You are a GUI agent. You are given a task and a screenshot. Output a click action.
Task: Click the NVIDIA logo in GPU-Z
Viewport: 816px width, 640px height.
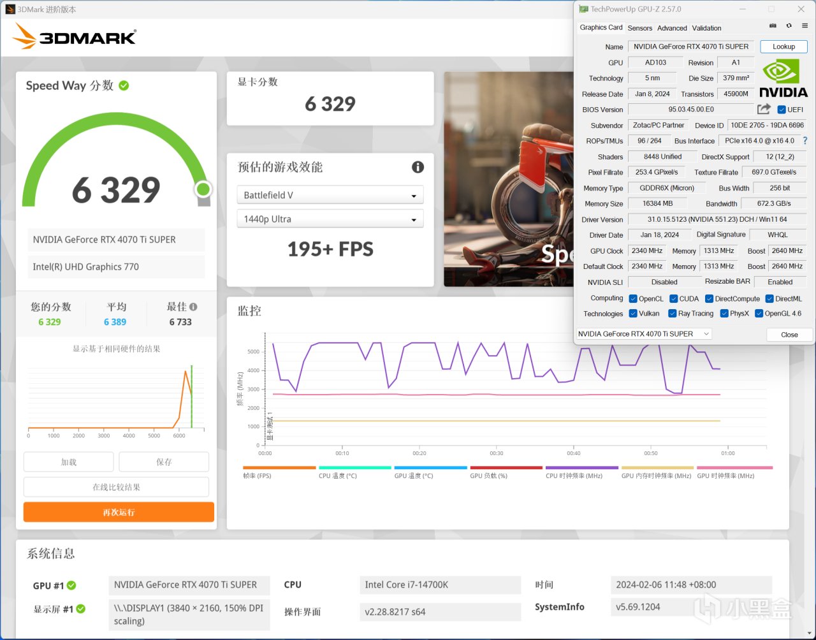pos(783,78)
